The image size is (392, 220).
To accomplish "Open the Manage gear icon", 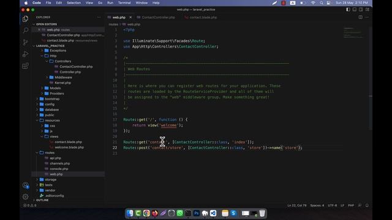I will pyautogui.click(x=25, y=197).
